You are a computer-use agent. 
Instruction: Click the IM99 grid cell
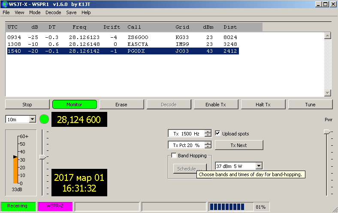(x=182, y=44)
